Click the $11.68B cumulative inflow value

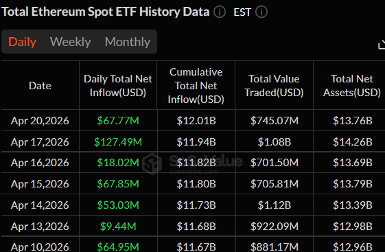[x=196, y=226]
